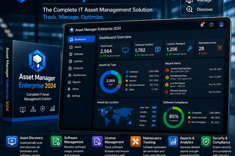
Task: Click '1,063 (85%)' compliant value
Action: point(215,113)
